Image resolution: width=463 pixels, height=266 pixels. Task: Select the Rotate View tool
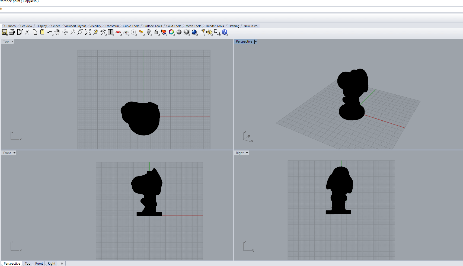(x=65, y=32)
